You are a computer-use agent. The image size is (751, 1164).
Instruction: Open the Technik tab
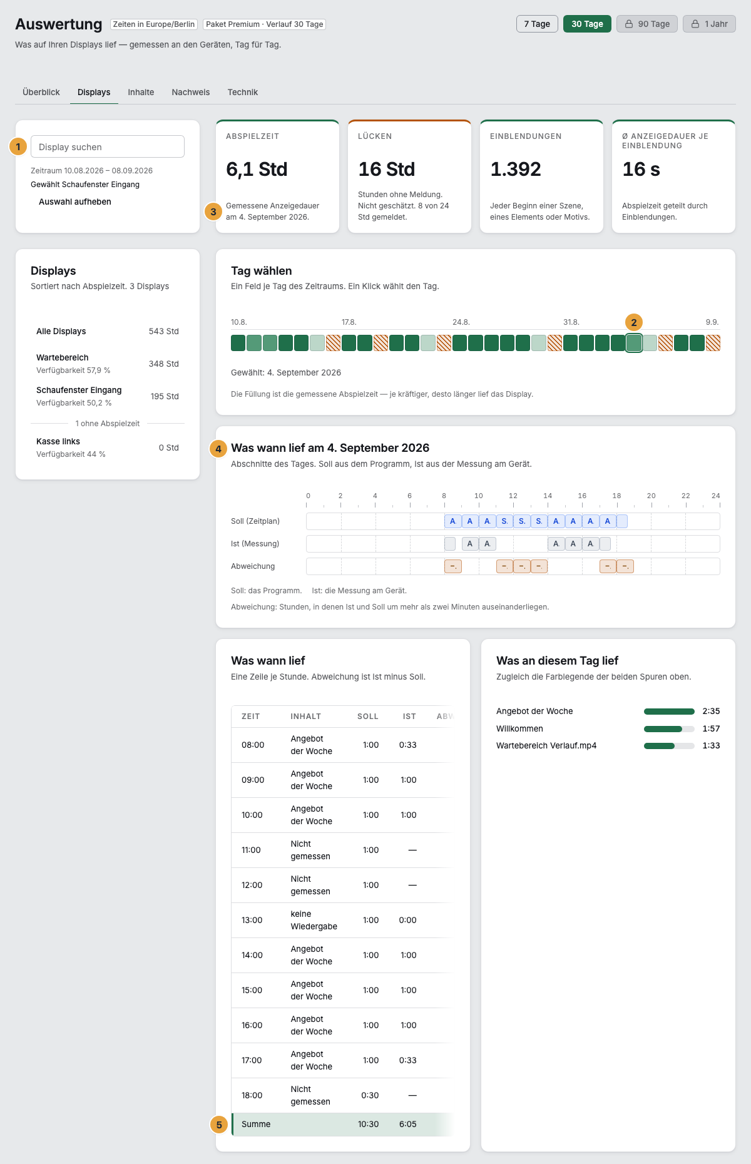[x=243, y=92]
